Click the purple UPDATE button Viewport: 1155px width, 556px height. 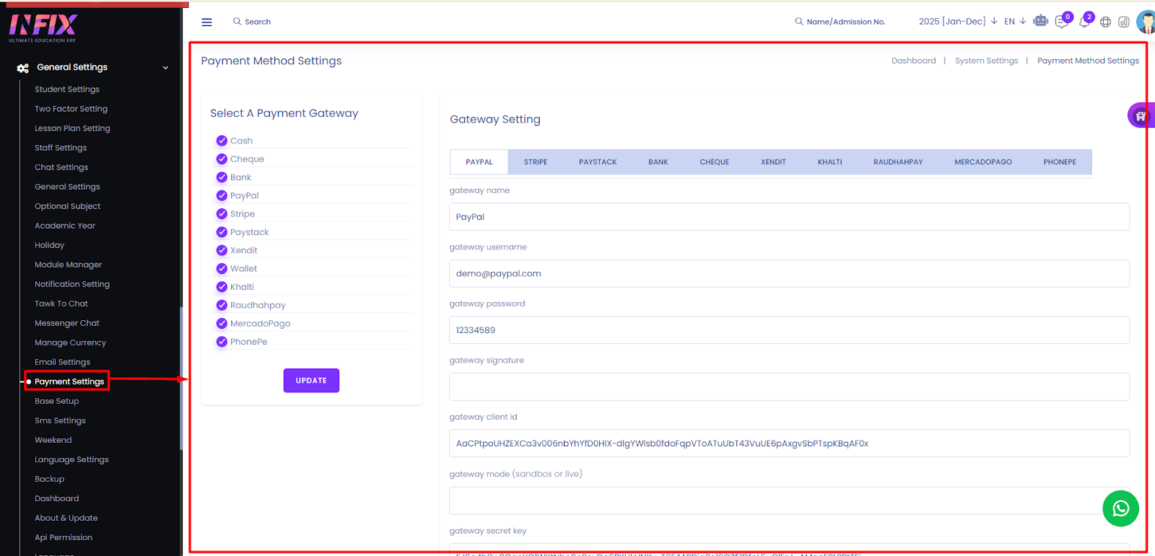tap(311, 381)
